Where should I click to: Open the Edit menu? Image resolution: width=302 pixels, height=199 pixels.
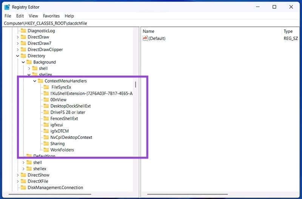[20, 16]
